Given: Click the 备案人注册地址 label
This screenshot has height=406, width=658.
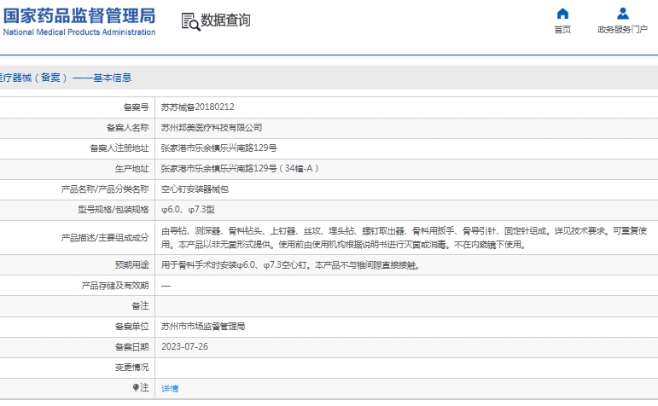Looking at the screenshot, I should tap(119, 148).
